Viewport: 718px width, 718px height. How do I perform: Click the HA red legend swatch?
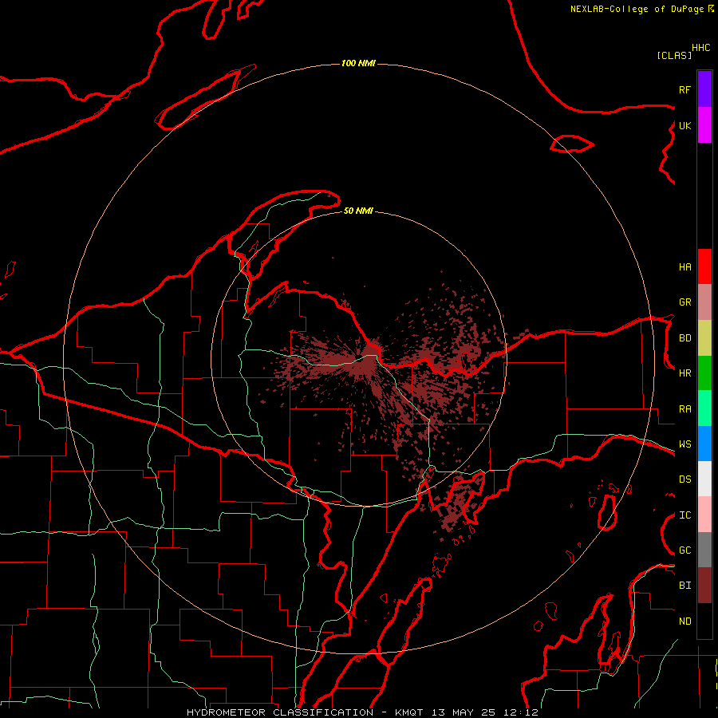(704, 266)
